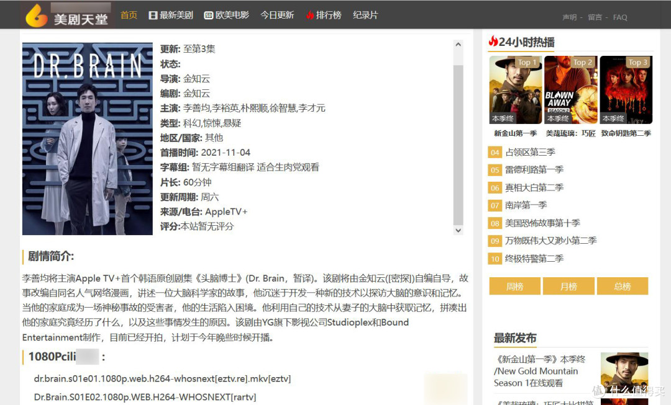Click the 来源/电台: AppleTV+ text
The width and height of the screenshot is (671, 405).
coord(204,212)
